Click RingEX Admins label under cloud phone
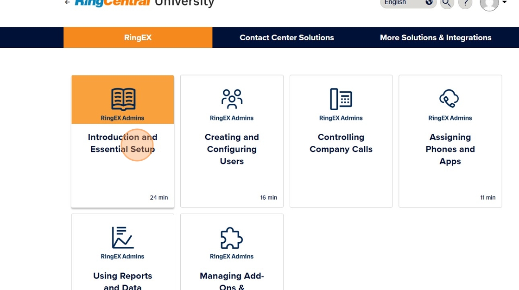This screenshot has width=519, height=290. click(450, 118)
